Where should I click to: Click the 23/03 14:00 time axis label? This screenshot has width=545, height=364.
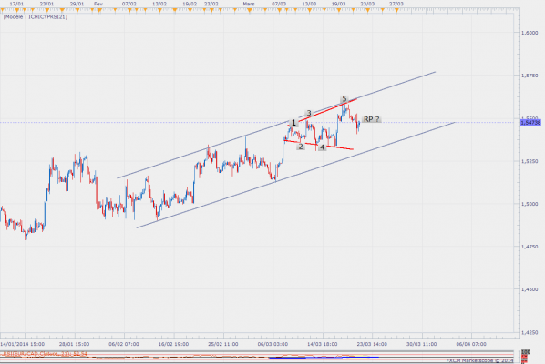click(372, 344)
